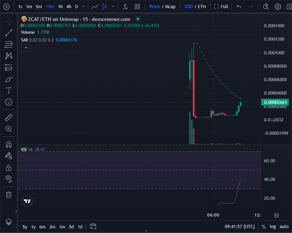Select the ruler measure tool
The width and height of the screenshot is (292, 233).
[9, 118]
